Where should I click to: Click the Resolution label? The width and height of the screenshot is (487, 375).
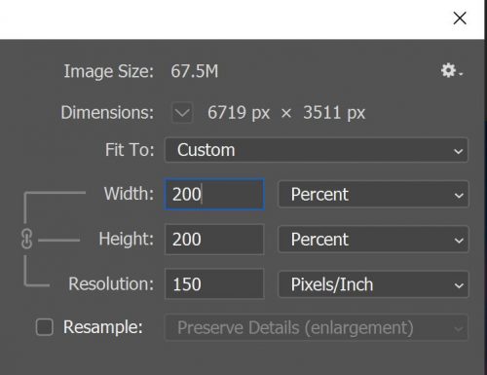(111, 283)
